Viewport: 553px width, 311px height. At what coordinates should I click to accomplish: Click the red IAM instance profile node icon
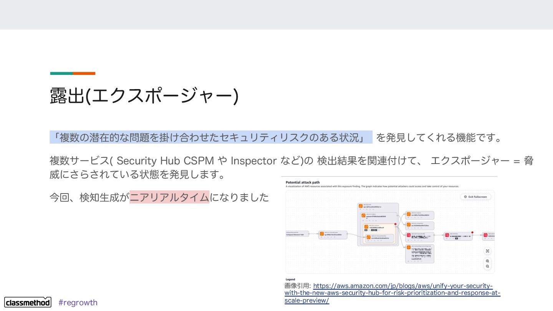pyautogui.click(x=409, y=235)
